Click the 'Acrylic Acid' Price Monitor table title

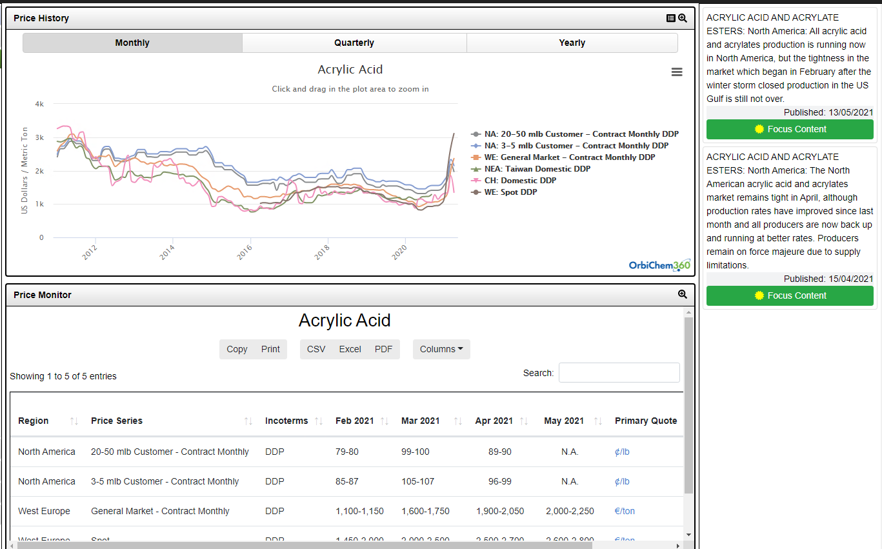(x=345, y=321)
